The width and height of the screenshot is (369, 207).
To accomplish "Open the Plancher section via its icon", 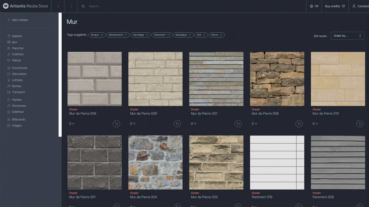I will tap(8, 48).
